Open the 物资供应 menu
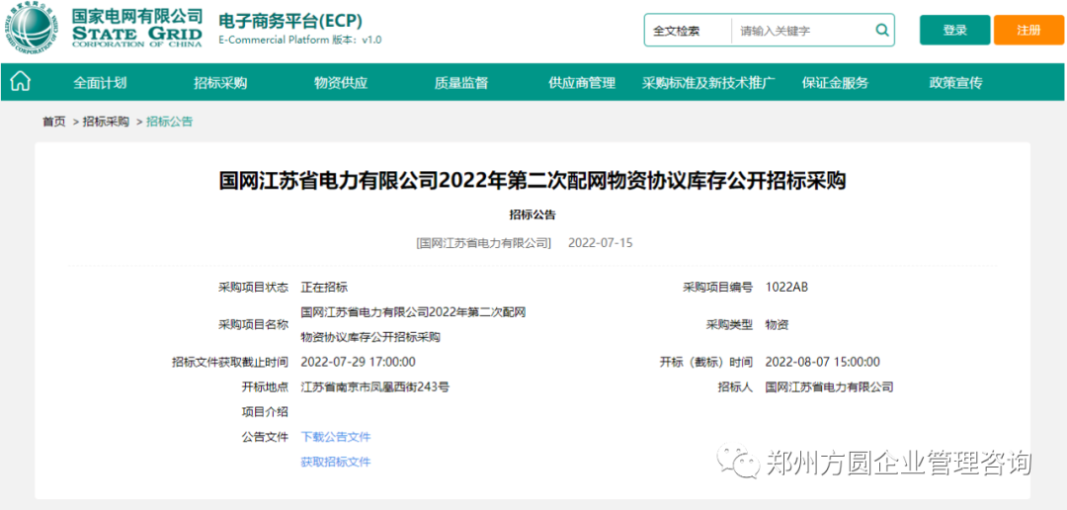 (341, 83)
